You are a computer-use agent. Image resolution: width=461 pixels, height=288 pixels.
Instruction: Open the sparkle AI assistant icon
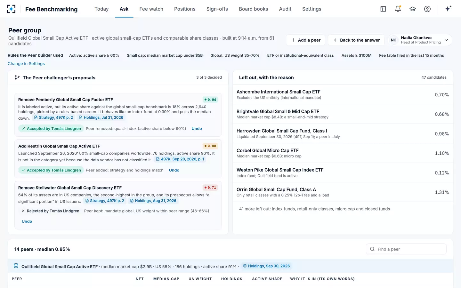coord(448,9)
